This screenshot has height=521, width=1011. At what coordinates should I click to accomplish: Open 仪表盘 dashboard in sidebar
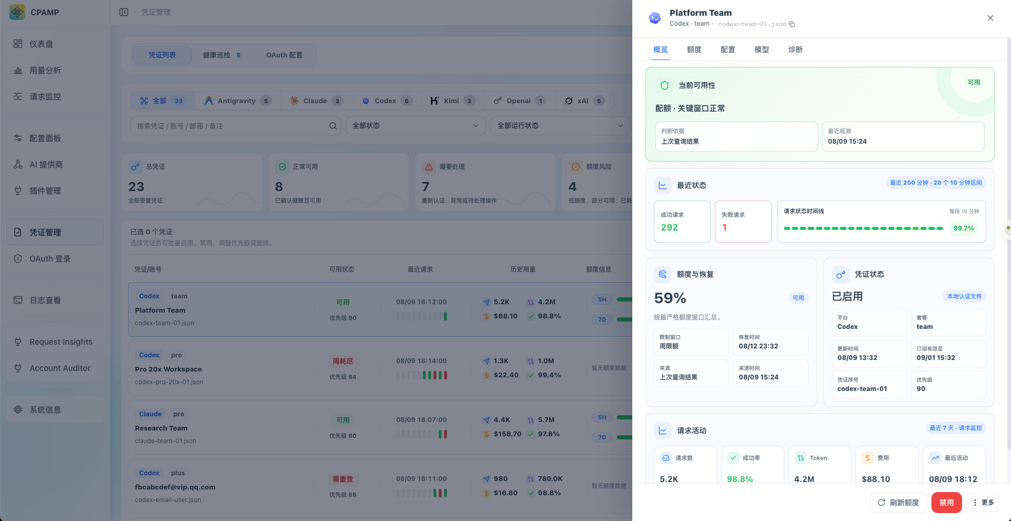click(55, 44)
